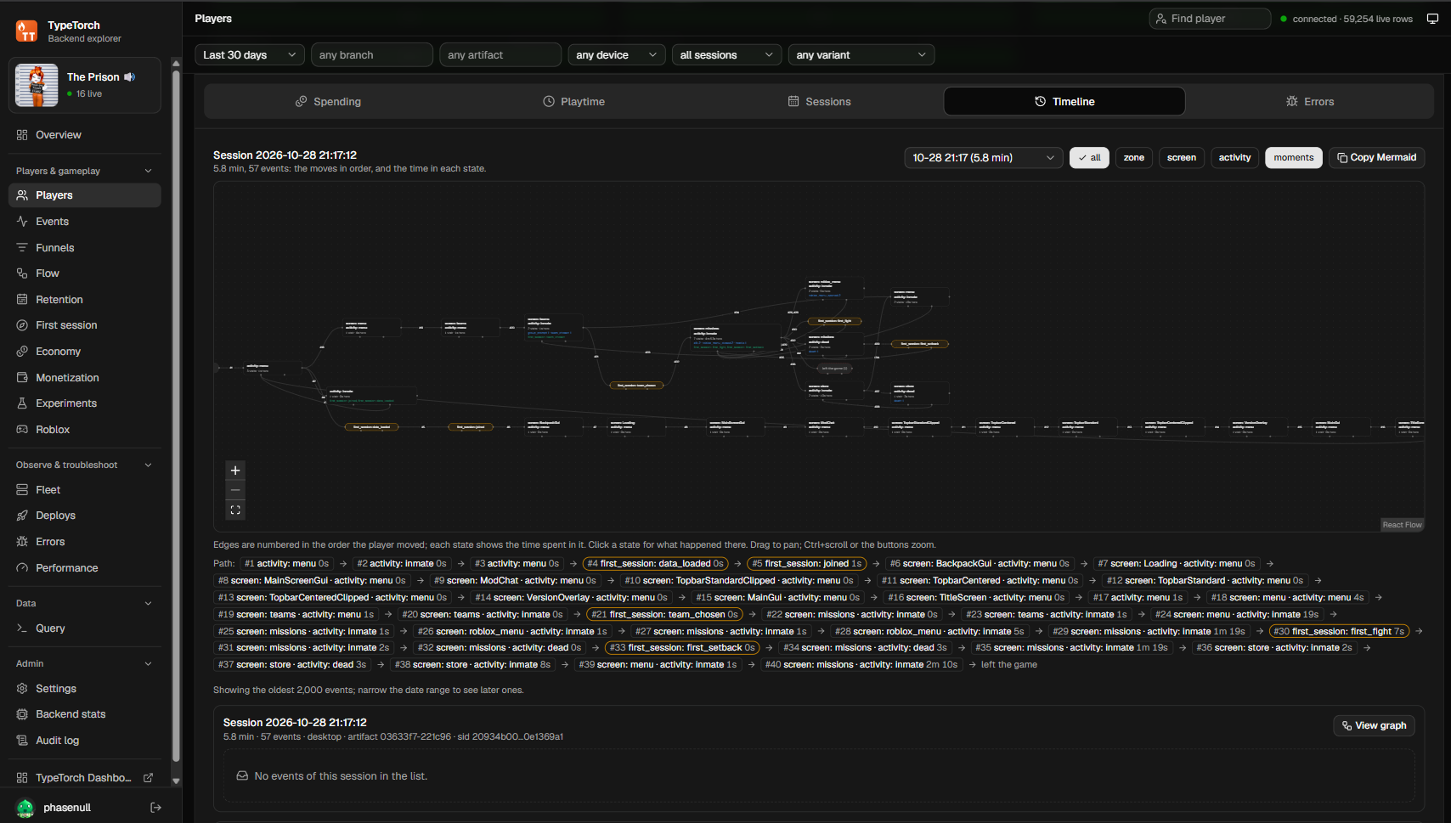1451x823 pixels.
Task: Open the Query page
Action: coord(85,629)
